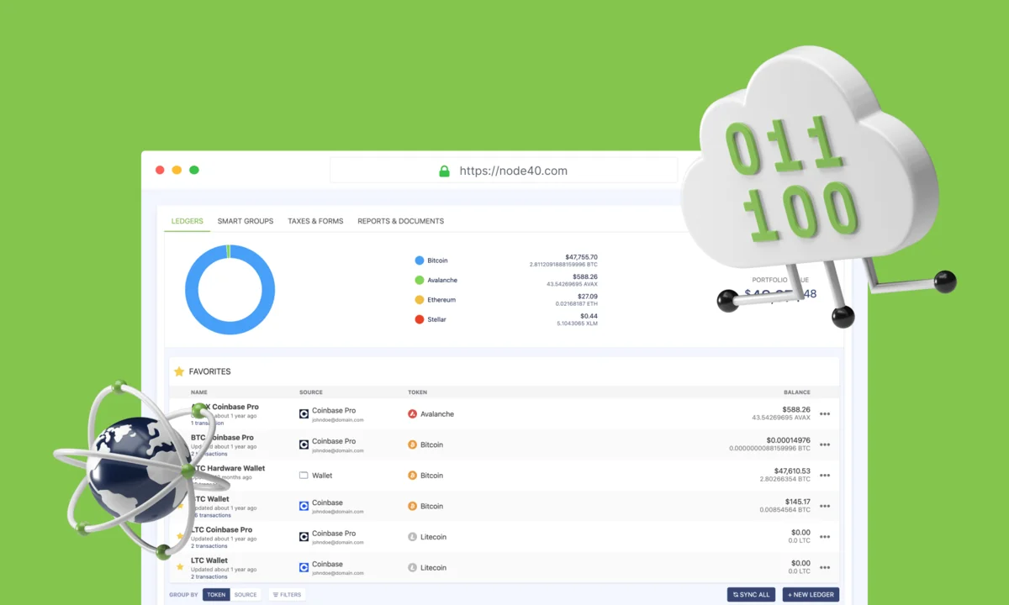This screenshot has height=605, width=1009.
Task: Click the blue Bitcoin legend color dot
Action: pyautogui.click(x=420, y=260)
